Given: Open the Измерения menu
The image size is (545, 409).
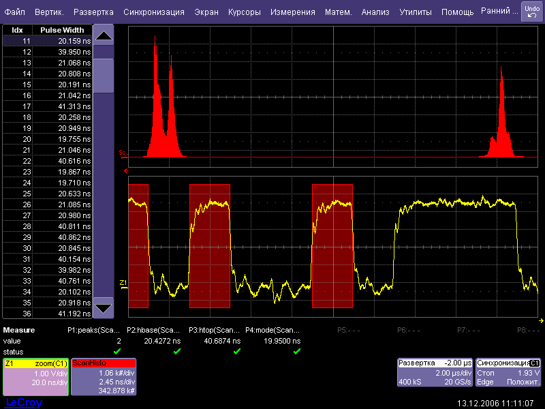Looking at the screenshot, I should pos(293,12).
